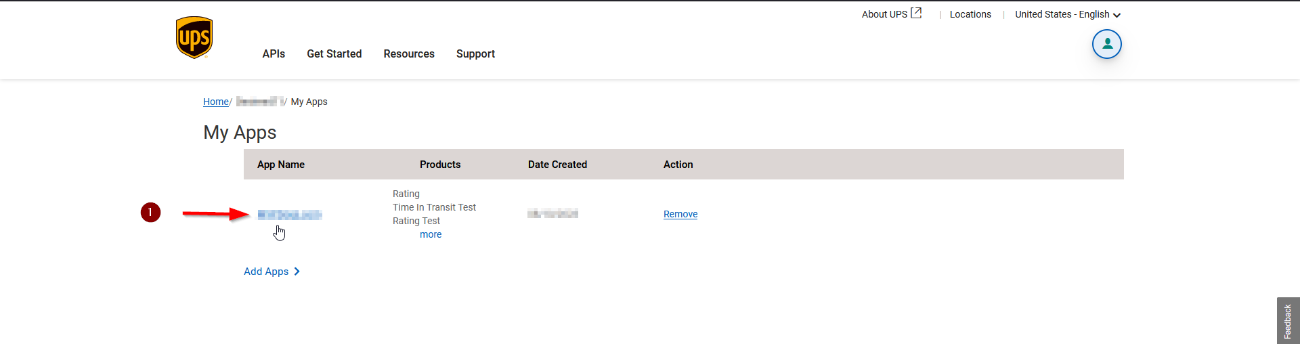The image size is (1300, 344).
Task: Open the Feedback side tab
Action: (1288, 321)
